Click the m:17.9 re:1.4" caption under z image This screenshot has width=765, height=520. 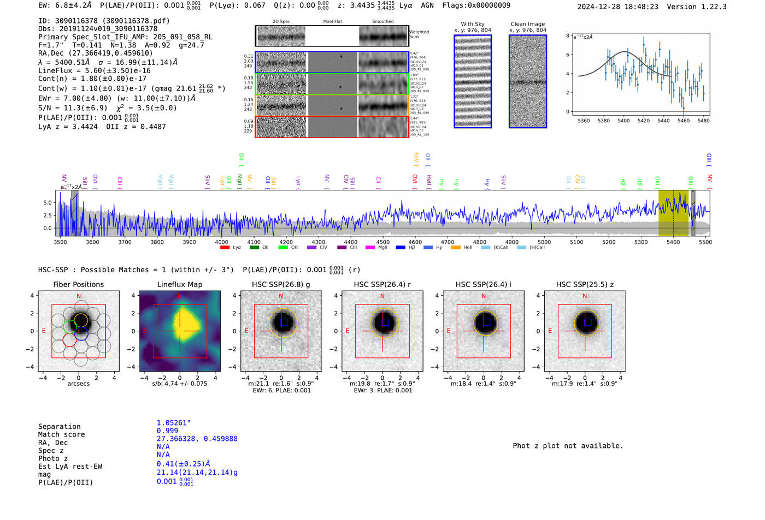(585, 384)
